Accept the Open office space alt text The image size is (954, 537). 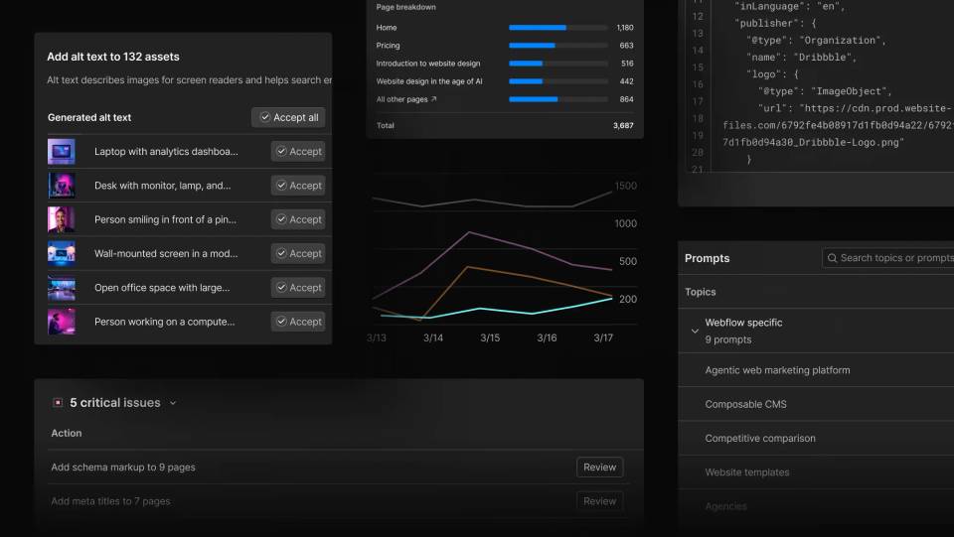pos(298,287)
